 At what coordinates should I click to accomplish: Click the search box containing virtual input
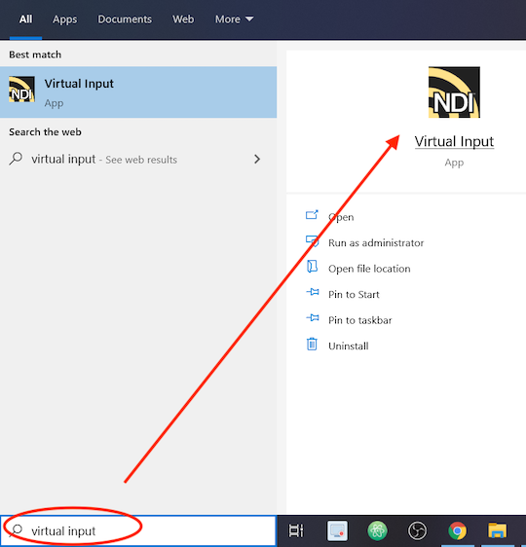(138, 530)
